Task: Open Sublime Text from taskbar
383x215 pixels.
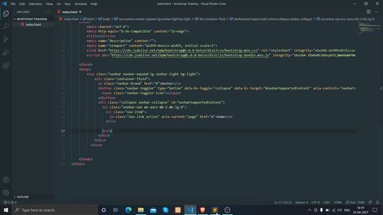Action: coord(215,210)
